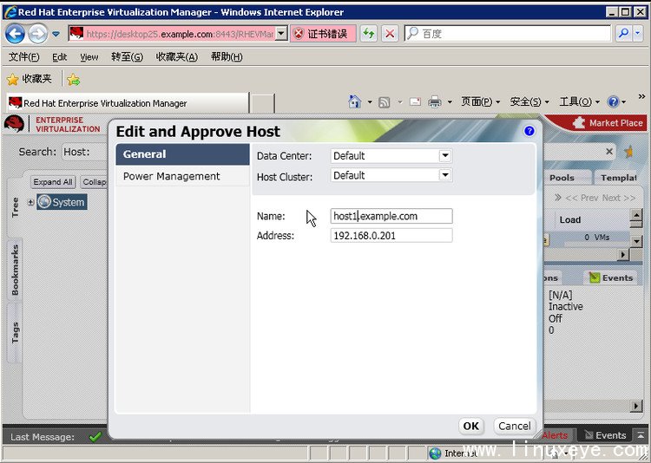The image size is (651, 463).
Task: Open the View menu
Action: pyautogui.click(x=89, y=57)
